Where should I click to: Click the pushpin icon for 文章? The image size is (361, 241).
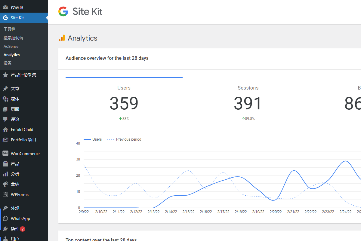coord(5,89)
